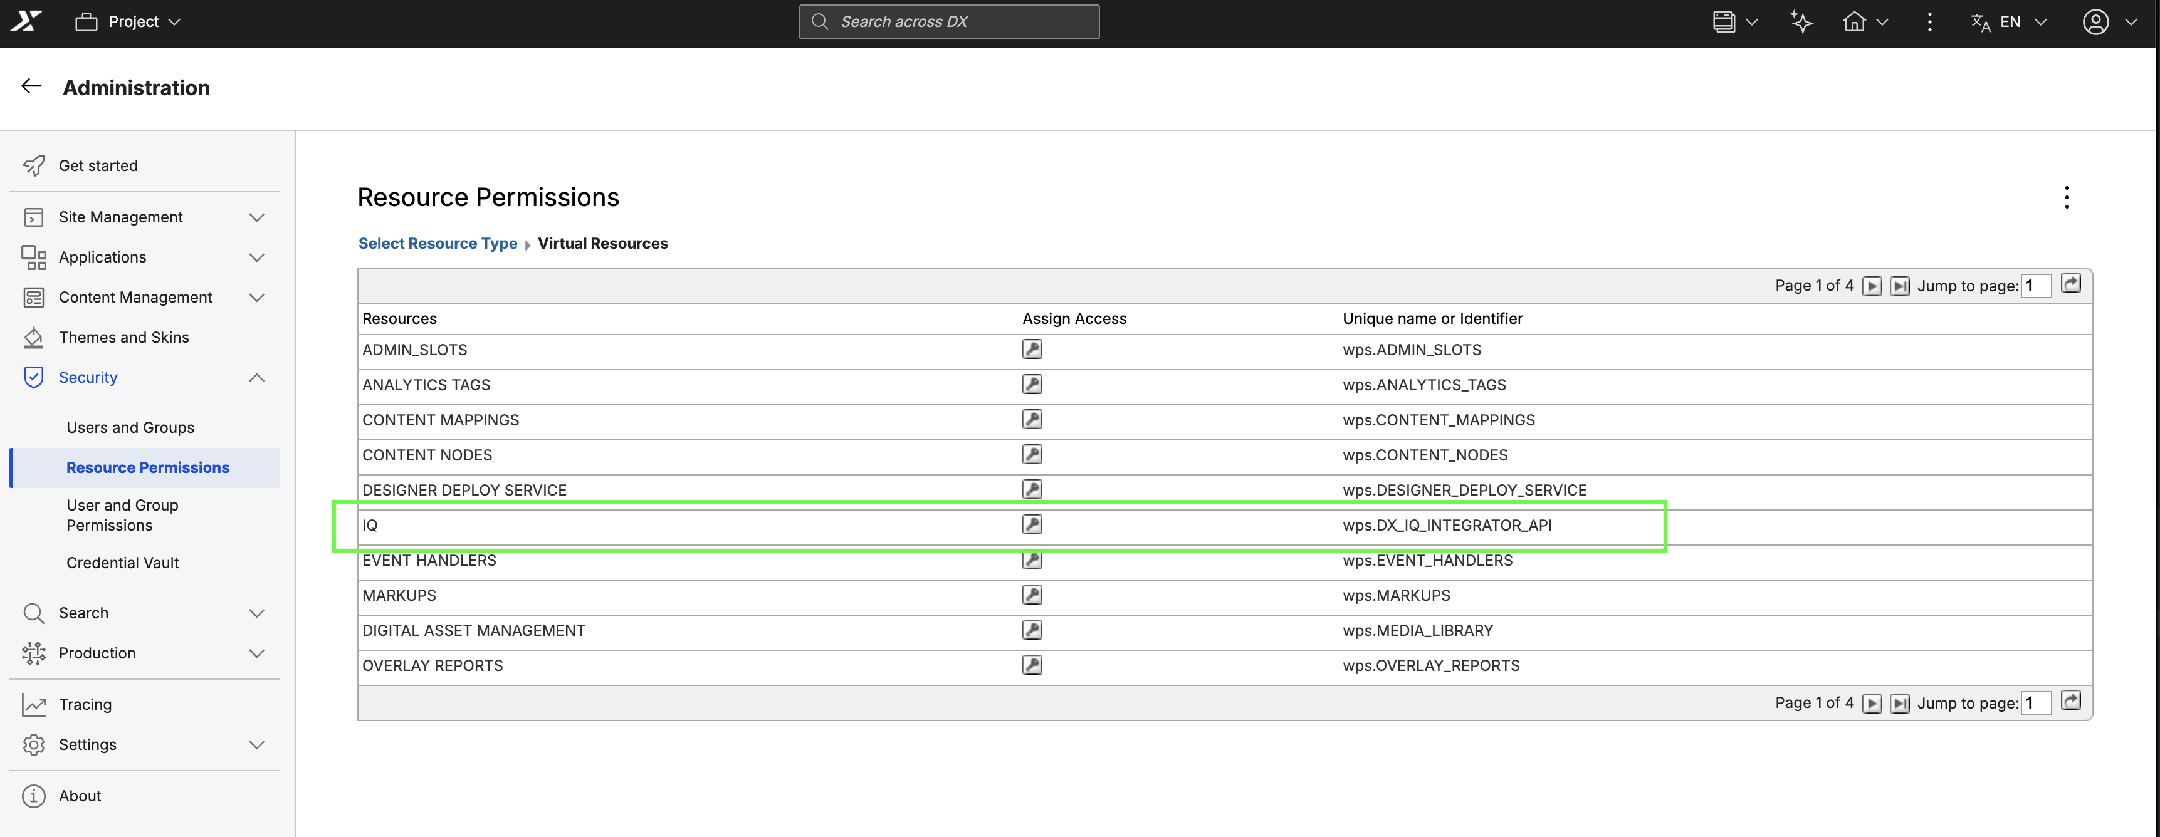The width and height of the screenshot is (2160, 837).
Task: Select Users and Groups
Action: (x=130, y=427)
